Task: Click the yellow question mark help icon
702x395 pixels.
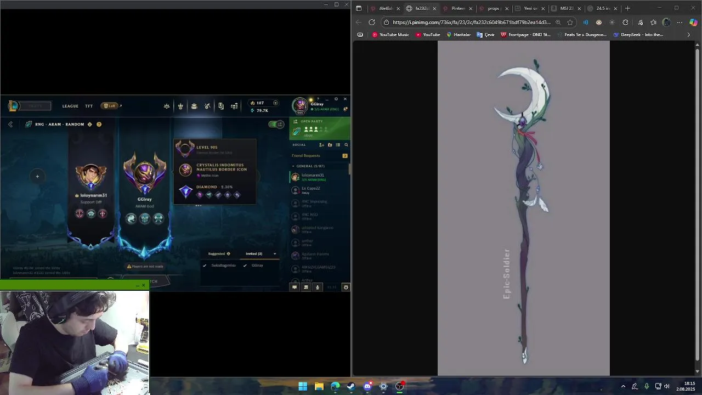Action: click(99, 125)
